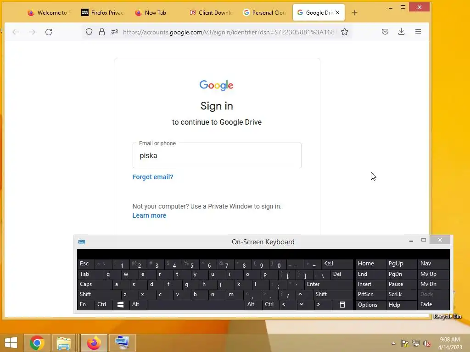Open Options on On-Screen Keyboard
Viewport: 470px width, 352px height.
click(x=370, y=305)
